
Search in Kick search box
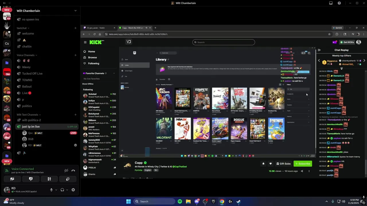[x=224, y=42]
